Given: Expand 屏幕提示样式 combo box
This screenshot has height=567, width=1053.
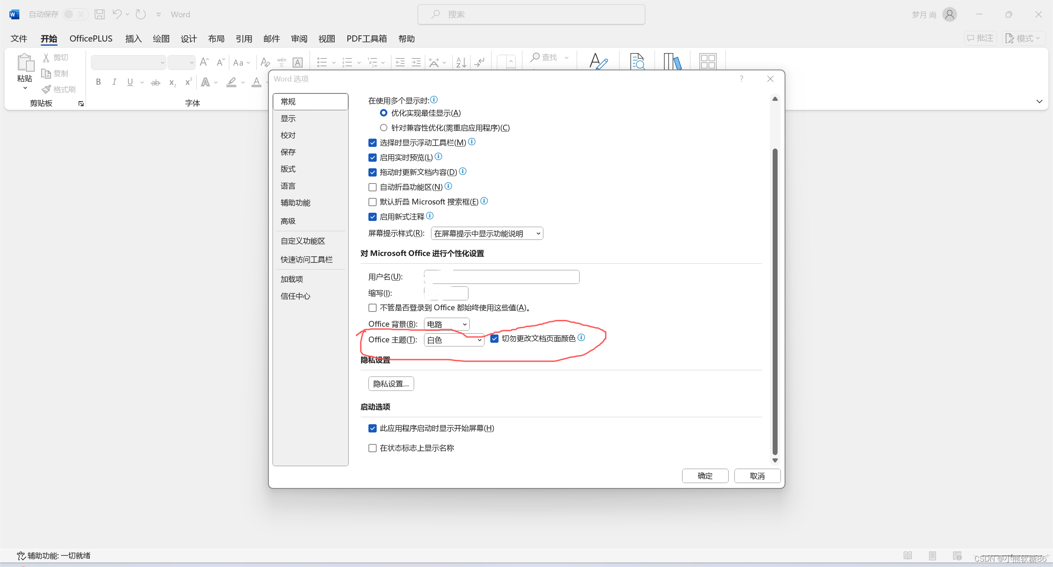Looking at the screenshot, I should [487, 234].
